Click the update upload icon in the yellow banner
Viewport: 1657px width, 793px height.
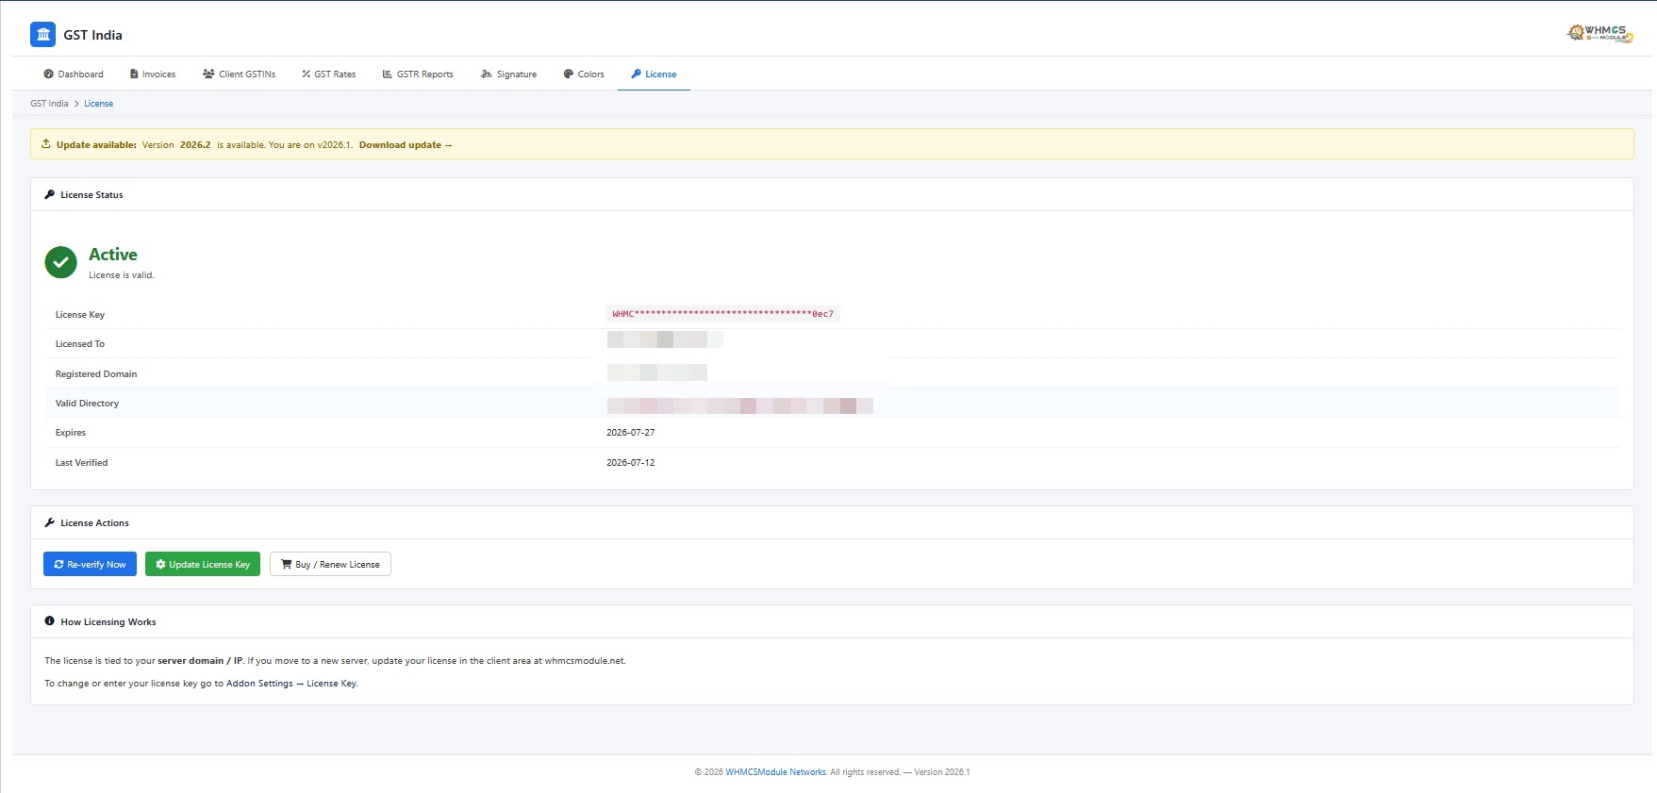pos(46,144)
